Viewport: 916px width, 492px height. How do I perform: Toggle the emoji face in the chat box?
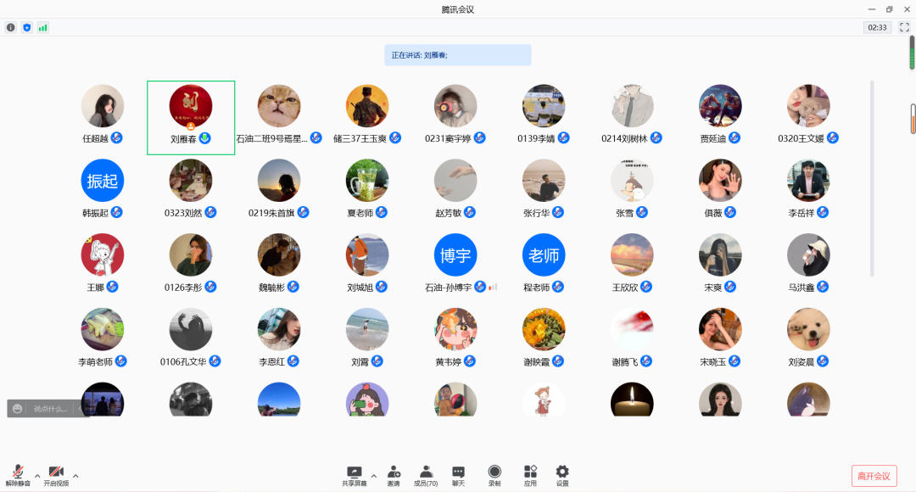point(17,409)
